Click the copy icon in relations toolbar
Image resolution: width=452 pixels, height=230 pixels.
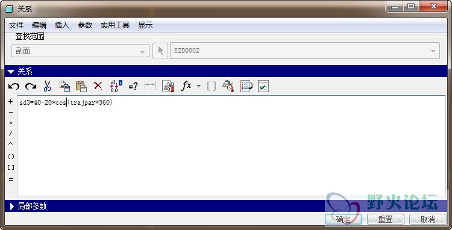coord(64,86)
